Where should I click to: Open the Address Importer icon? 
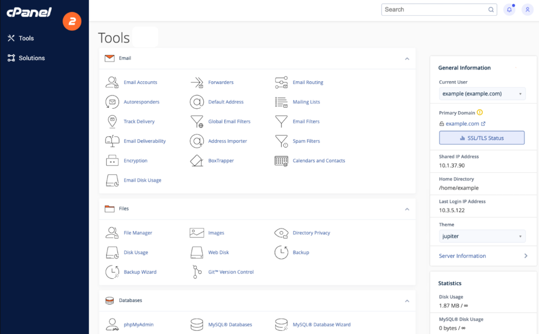[197, 141]
